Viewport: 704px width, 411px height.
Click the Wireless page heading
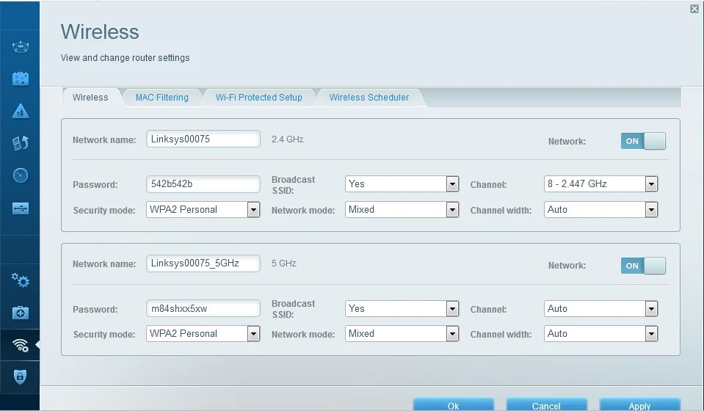click(x=100, y=32)
